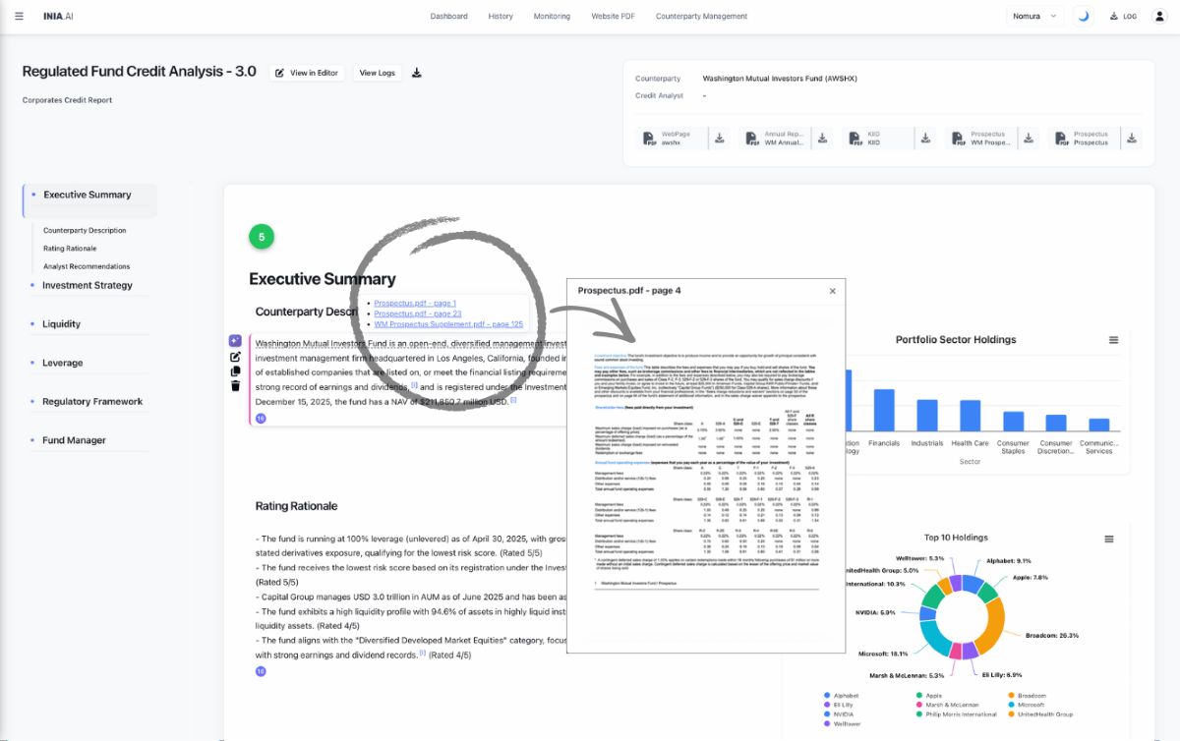
Task: Open Portfolio Sector Holdings chart menu
Action: (1113, 340)
